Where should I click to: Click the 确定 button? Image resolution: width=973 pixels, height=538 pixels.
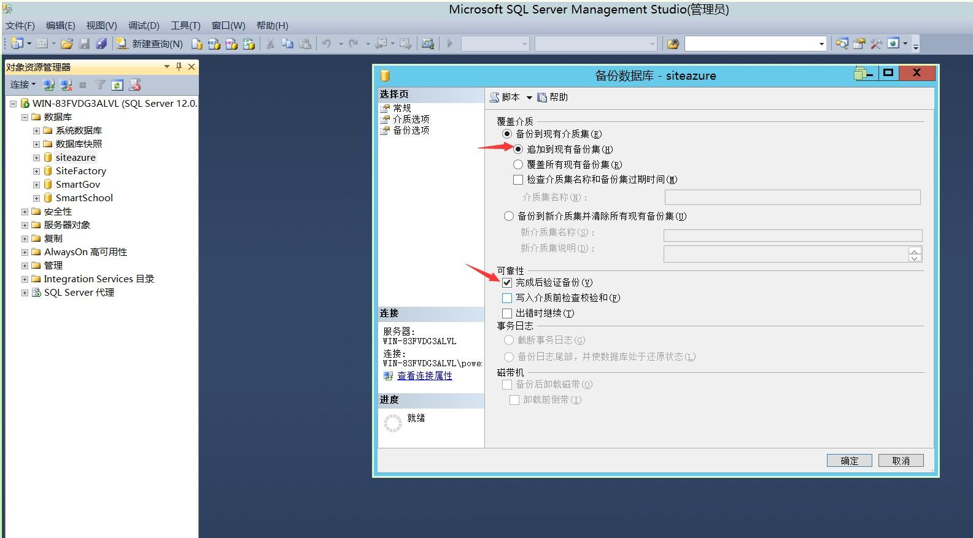pos(849,461)
